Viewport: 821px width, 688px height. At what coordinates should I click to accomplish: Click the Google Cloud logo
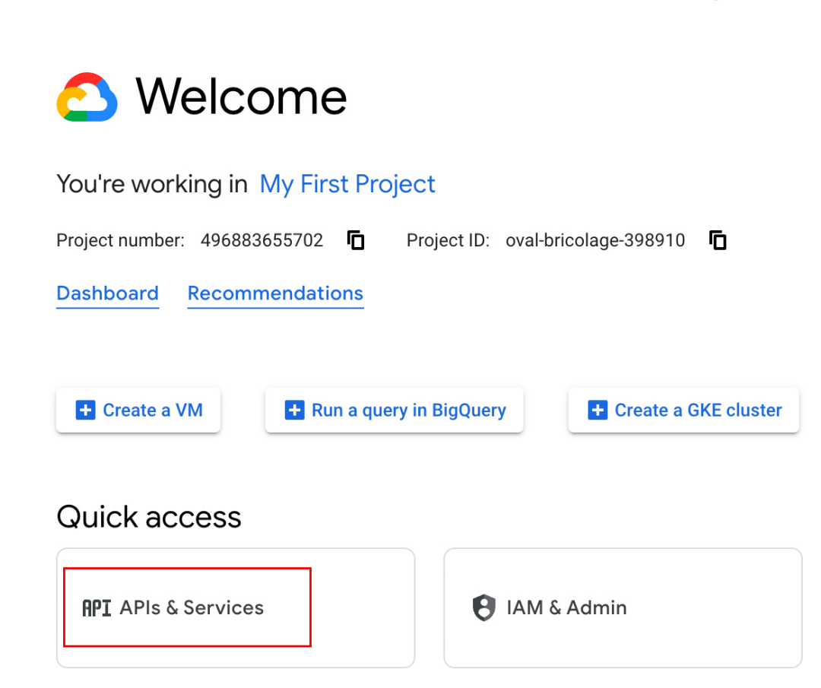[x=87, y=97]
